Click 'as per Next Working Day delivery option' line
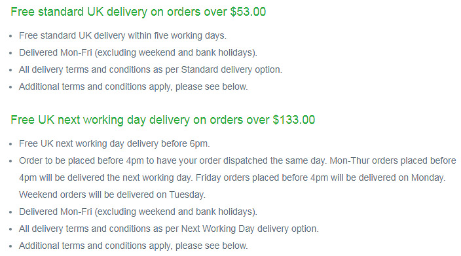The height and width of the screenshot is (256, 461). click(169, 229)
